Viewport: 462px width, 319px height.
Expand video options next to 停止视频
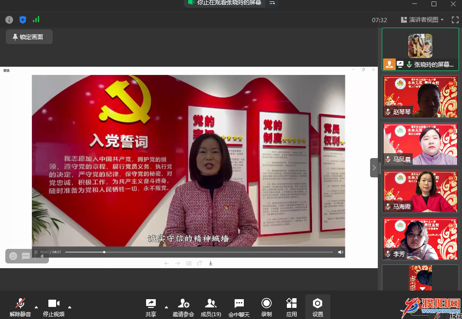[x=70, y=307]
